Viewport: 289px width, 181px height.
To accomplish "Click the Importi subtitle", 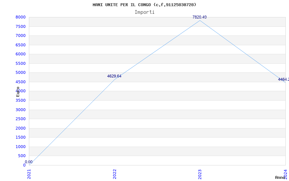I will point(144,12).
